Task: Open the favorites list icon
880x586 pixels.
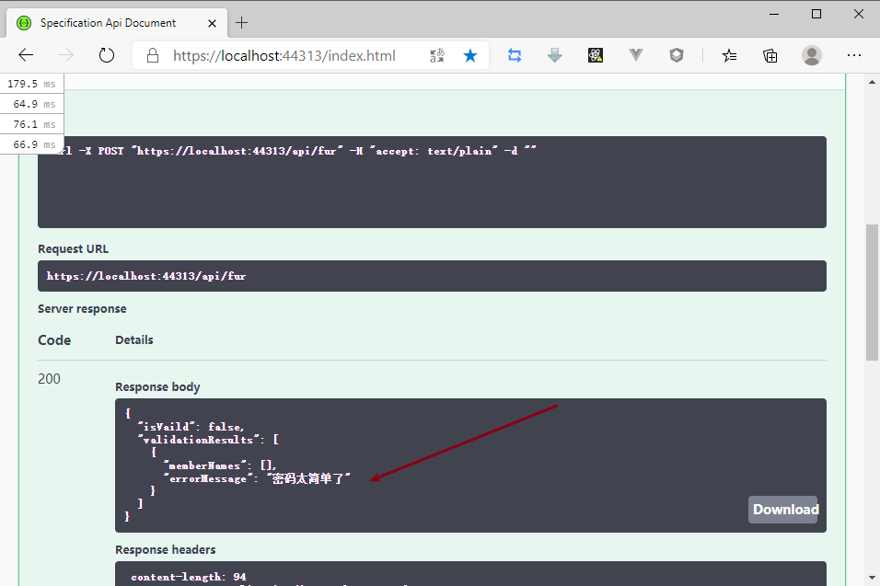Action: click(729, 55)
